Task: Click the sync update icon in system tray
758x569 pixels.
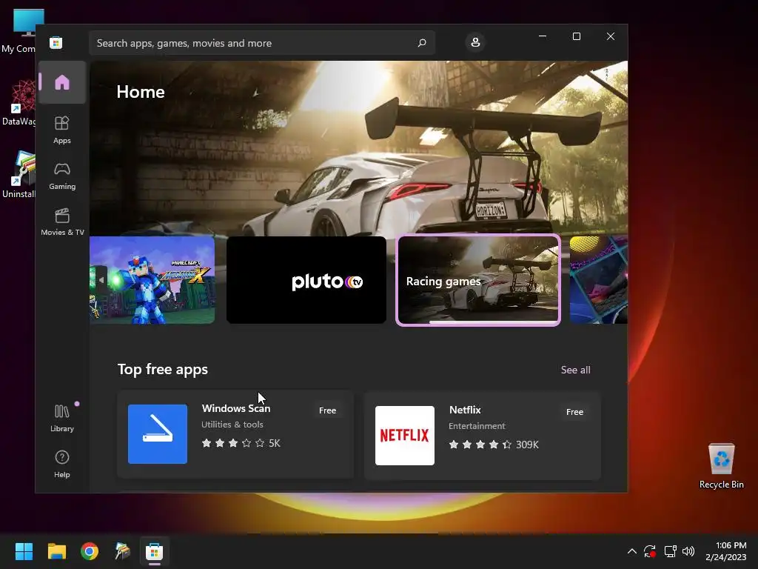Action: coord(650,551)
